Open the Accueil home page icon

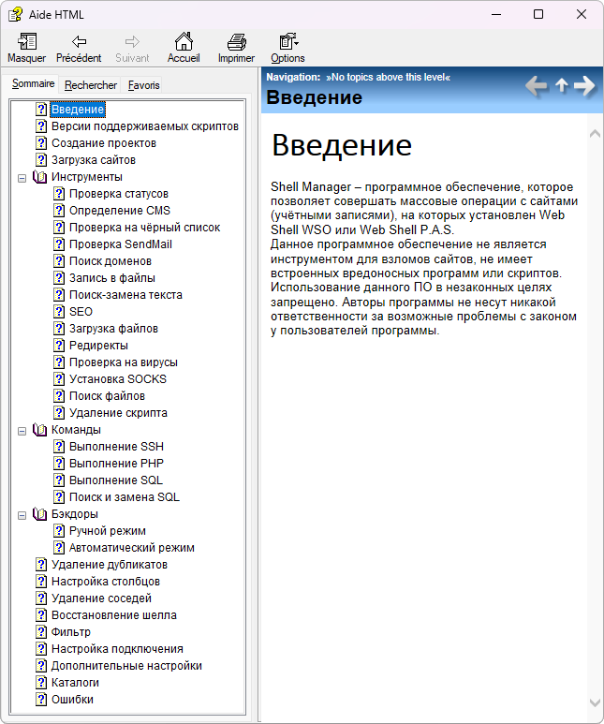coord(184,42)
